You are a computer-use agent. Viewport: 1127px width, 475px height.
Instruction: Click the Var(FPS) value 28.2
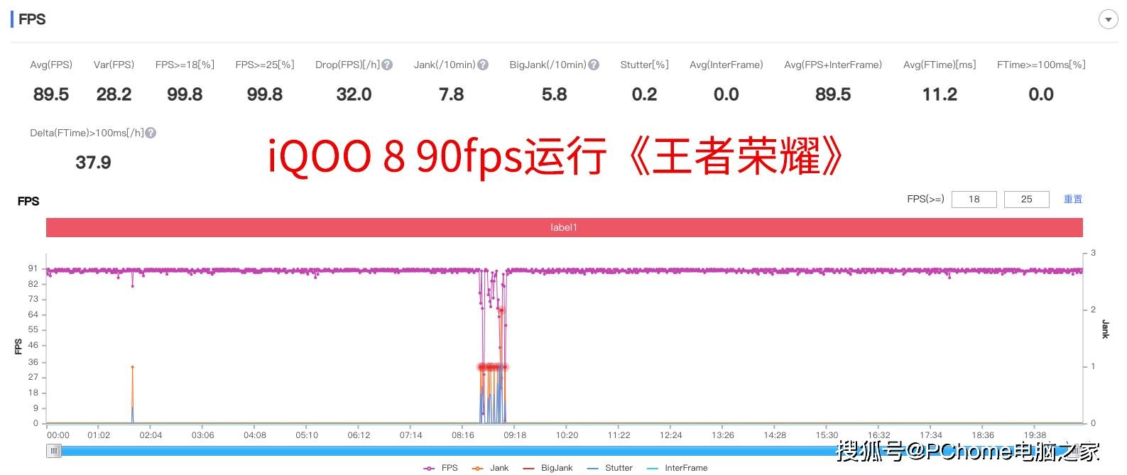point(114,94)
